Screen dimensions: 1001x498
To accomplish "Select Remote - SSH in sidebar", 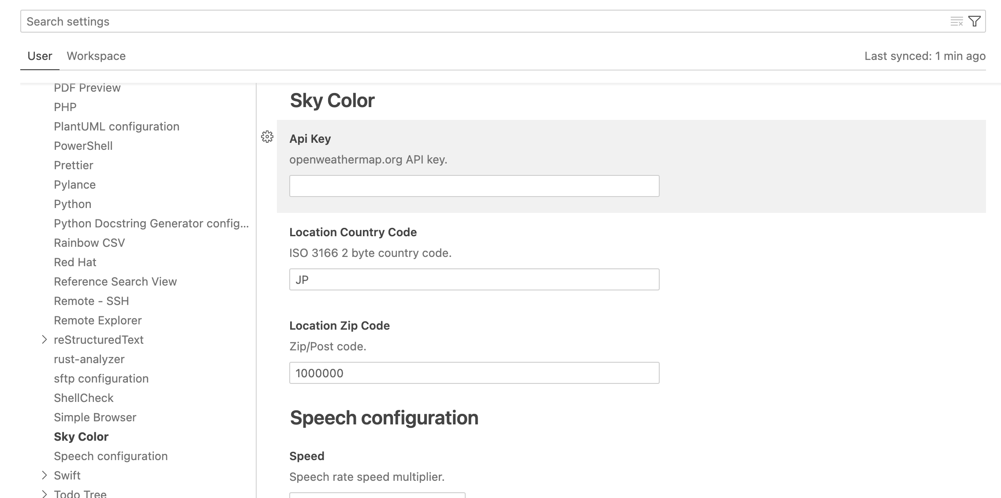I will coord(91,301).
